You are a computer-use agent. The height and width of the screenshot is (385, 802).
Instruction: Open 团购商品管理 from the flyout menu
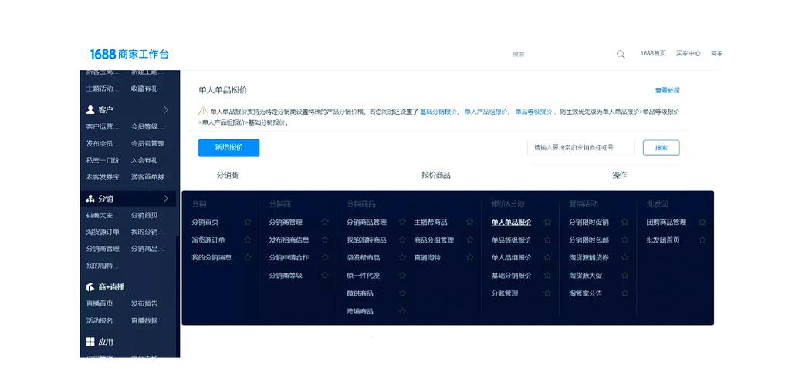[666, 223]
